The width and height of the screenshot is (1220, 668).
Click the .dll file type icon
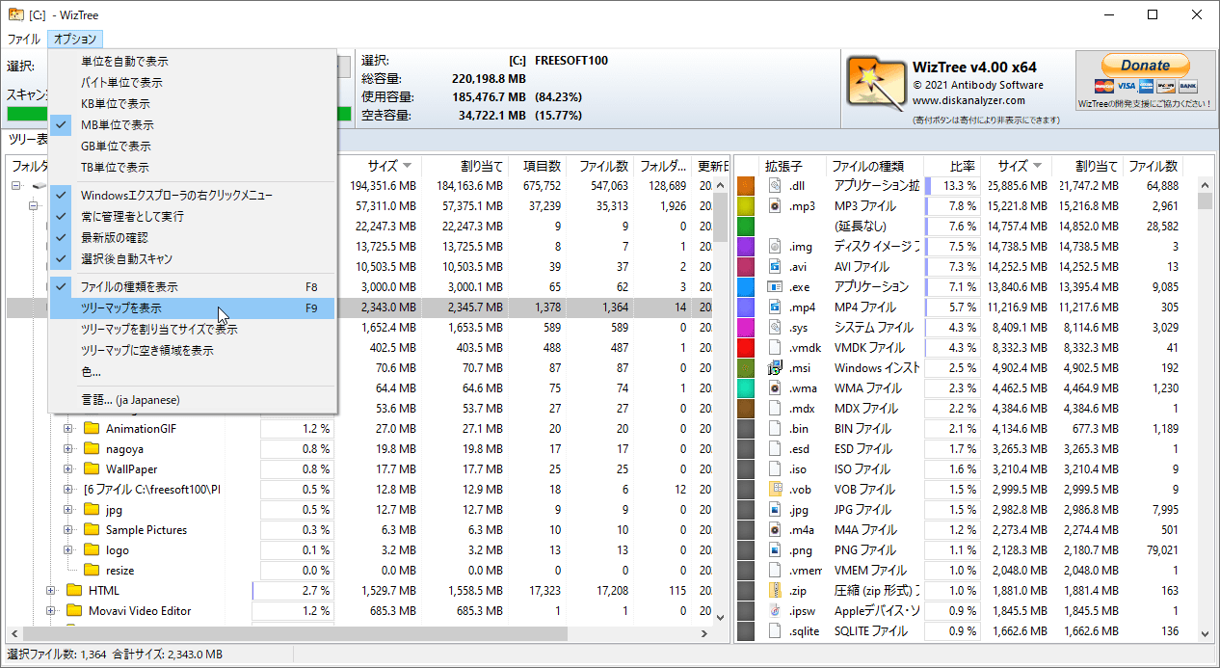[x=775, y=185]
